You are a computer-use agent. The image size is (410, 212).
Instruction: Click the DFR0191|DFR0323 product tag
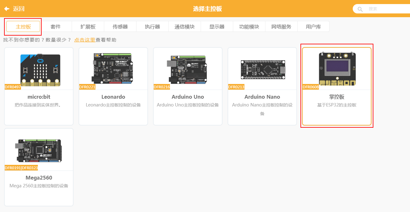(x=21, y=168)
